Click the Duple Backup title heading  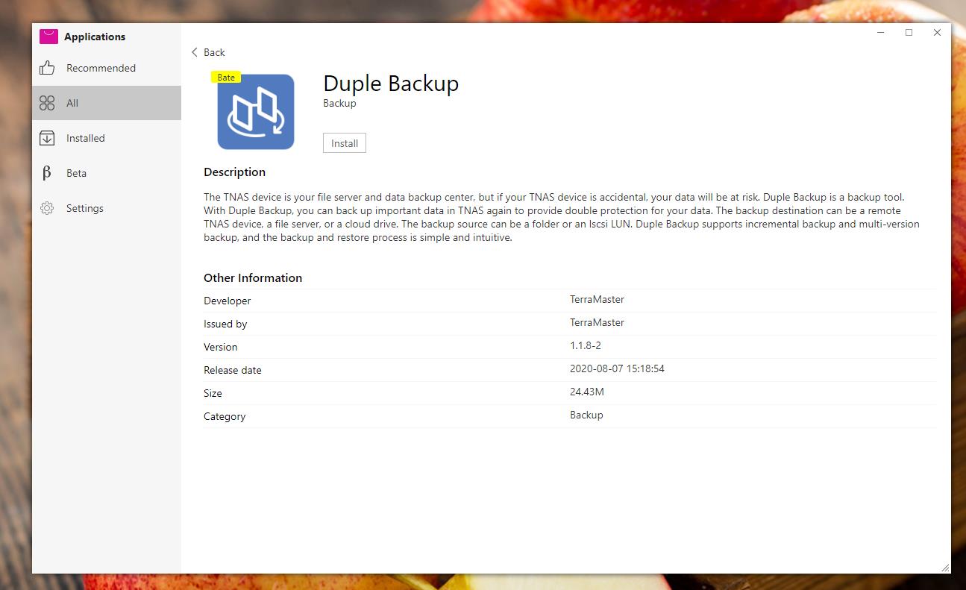pos(391,84)
